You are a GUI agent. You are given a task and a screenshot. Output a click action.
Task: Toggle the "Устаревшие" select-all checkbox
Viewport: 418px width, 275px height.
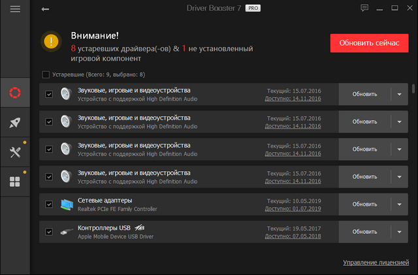coord(45,74)
